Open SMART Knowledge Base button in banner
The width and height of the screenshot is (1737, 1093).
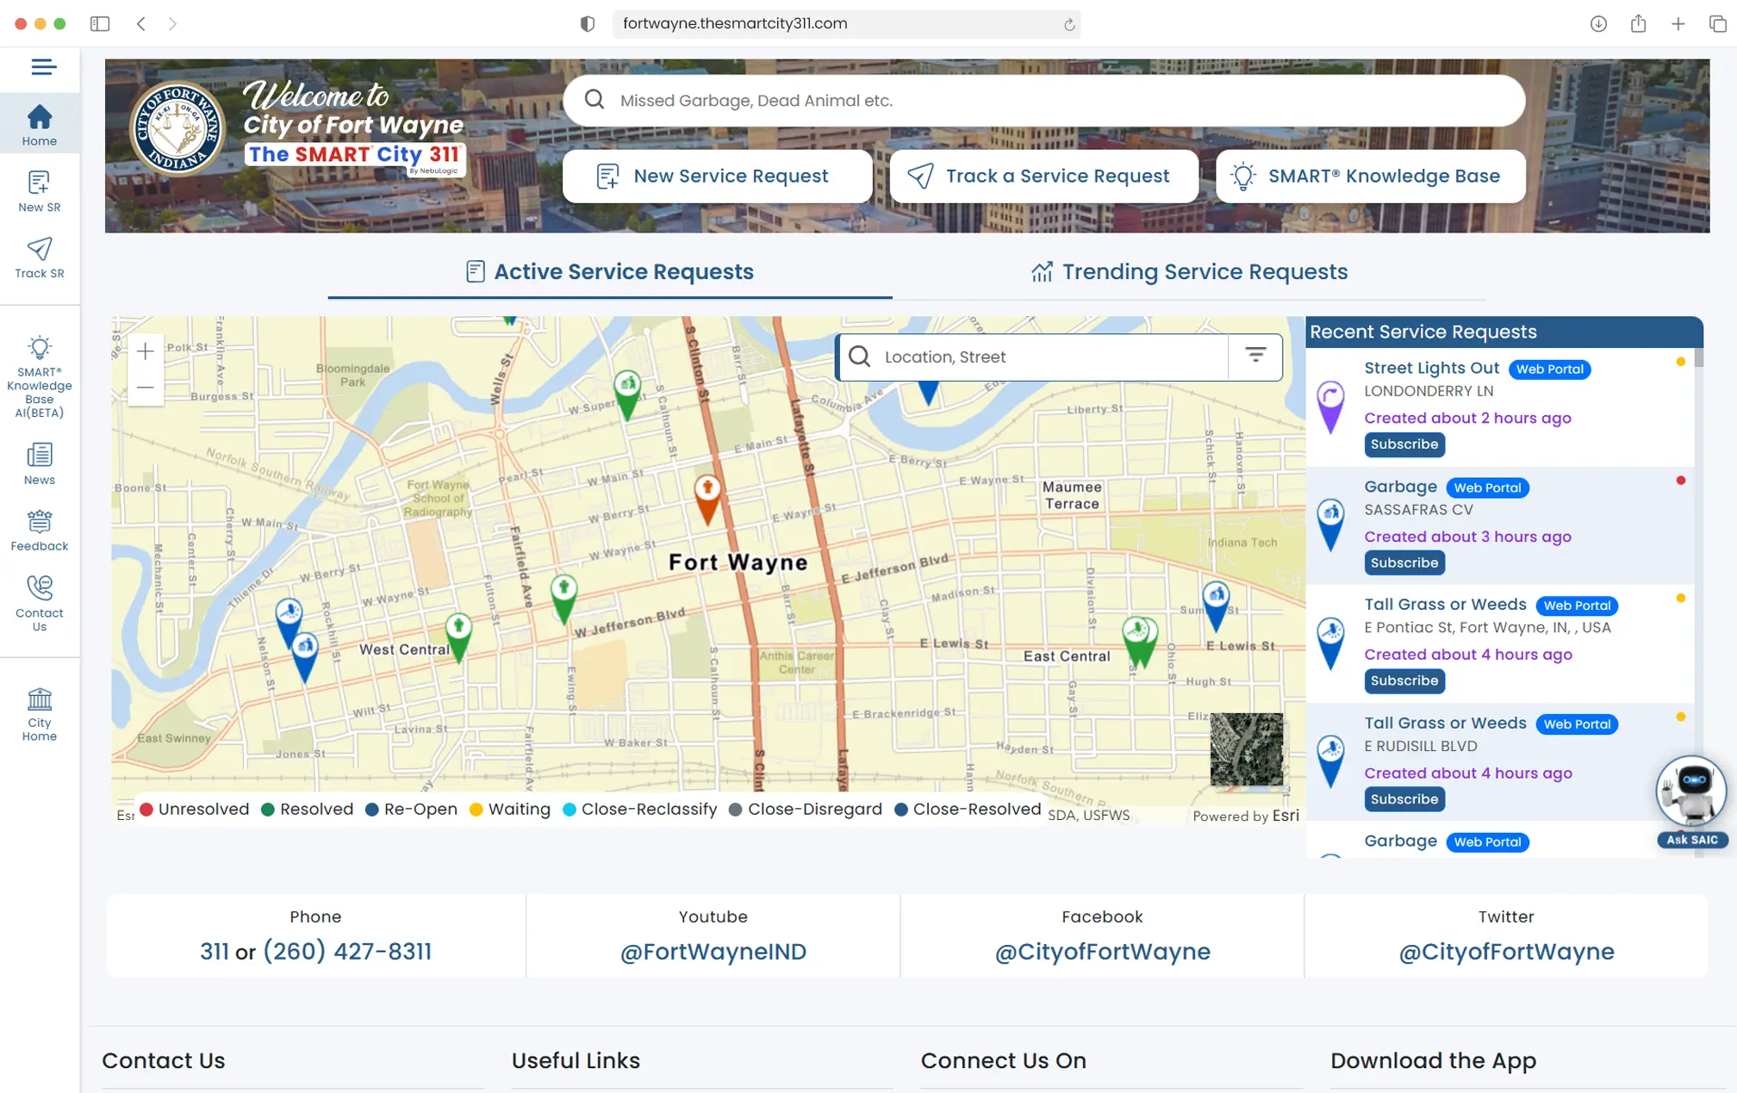pos(1370,176)
